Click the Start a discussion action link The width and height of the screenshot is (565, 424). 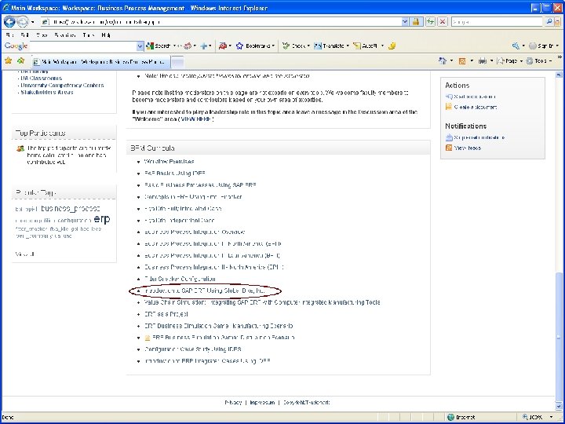(x=474, y=97)
